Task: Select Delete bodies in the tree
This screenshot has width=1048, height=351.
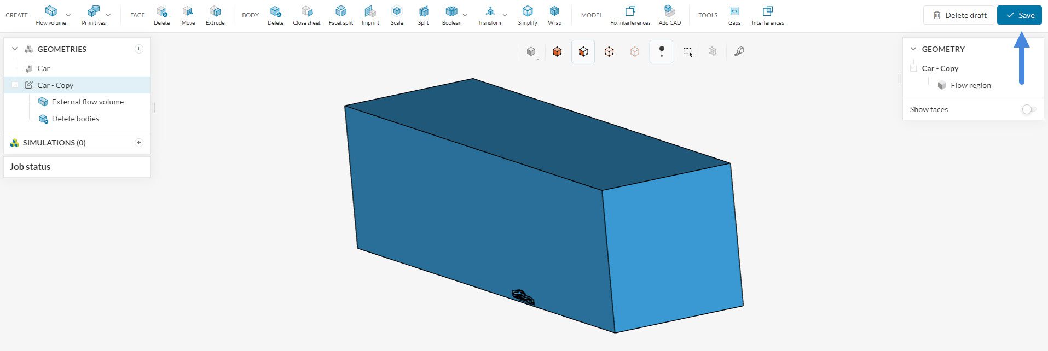Action: pos(75,119)
